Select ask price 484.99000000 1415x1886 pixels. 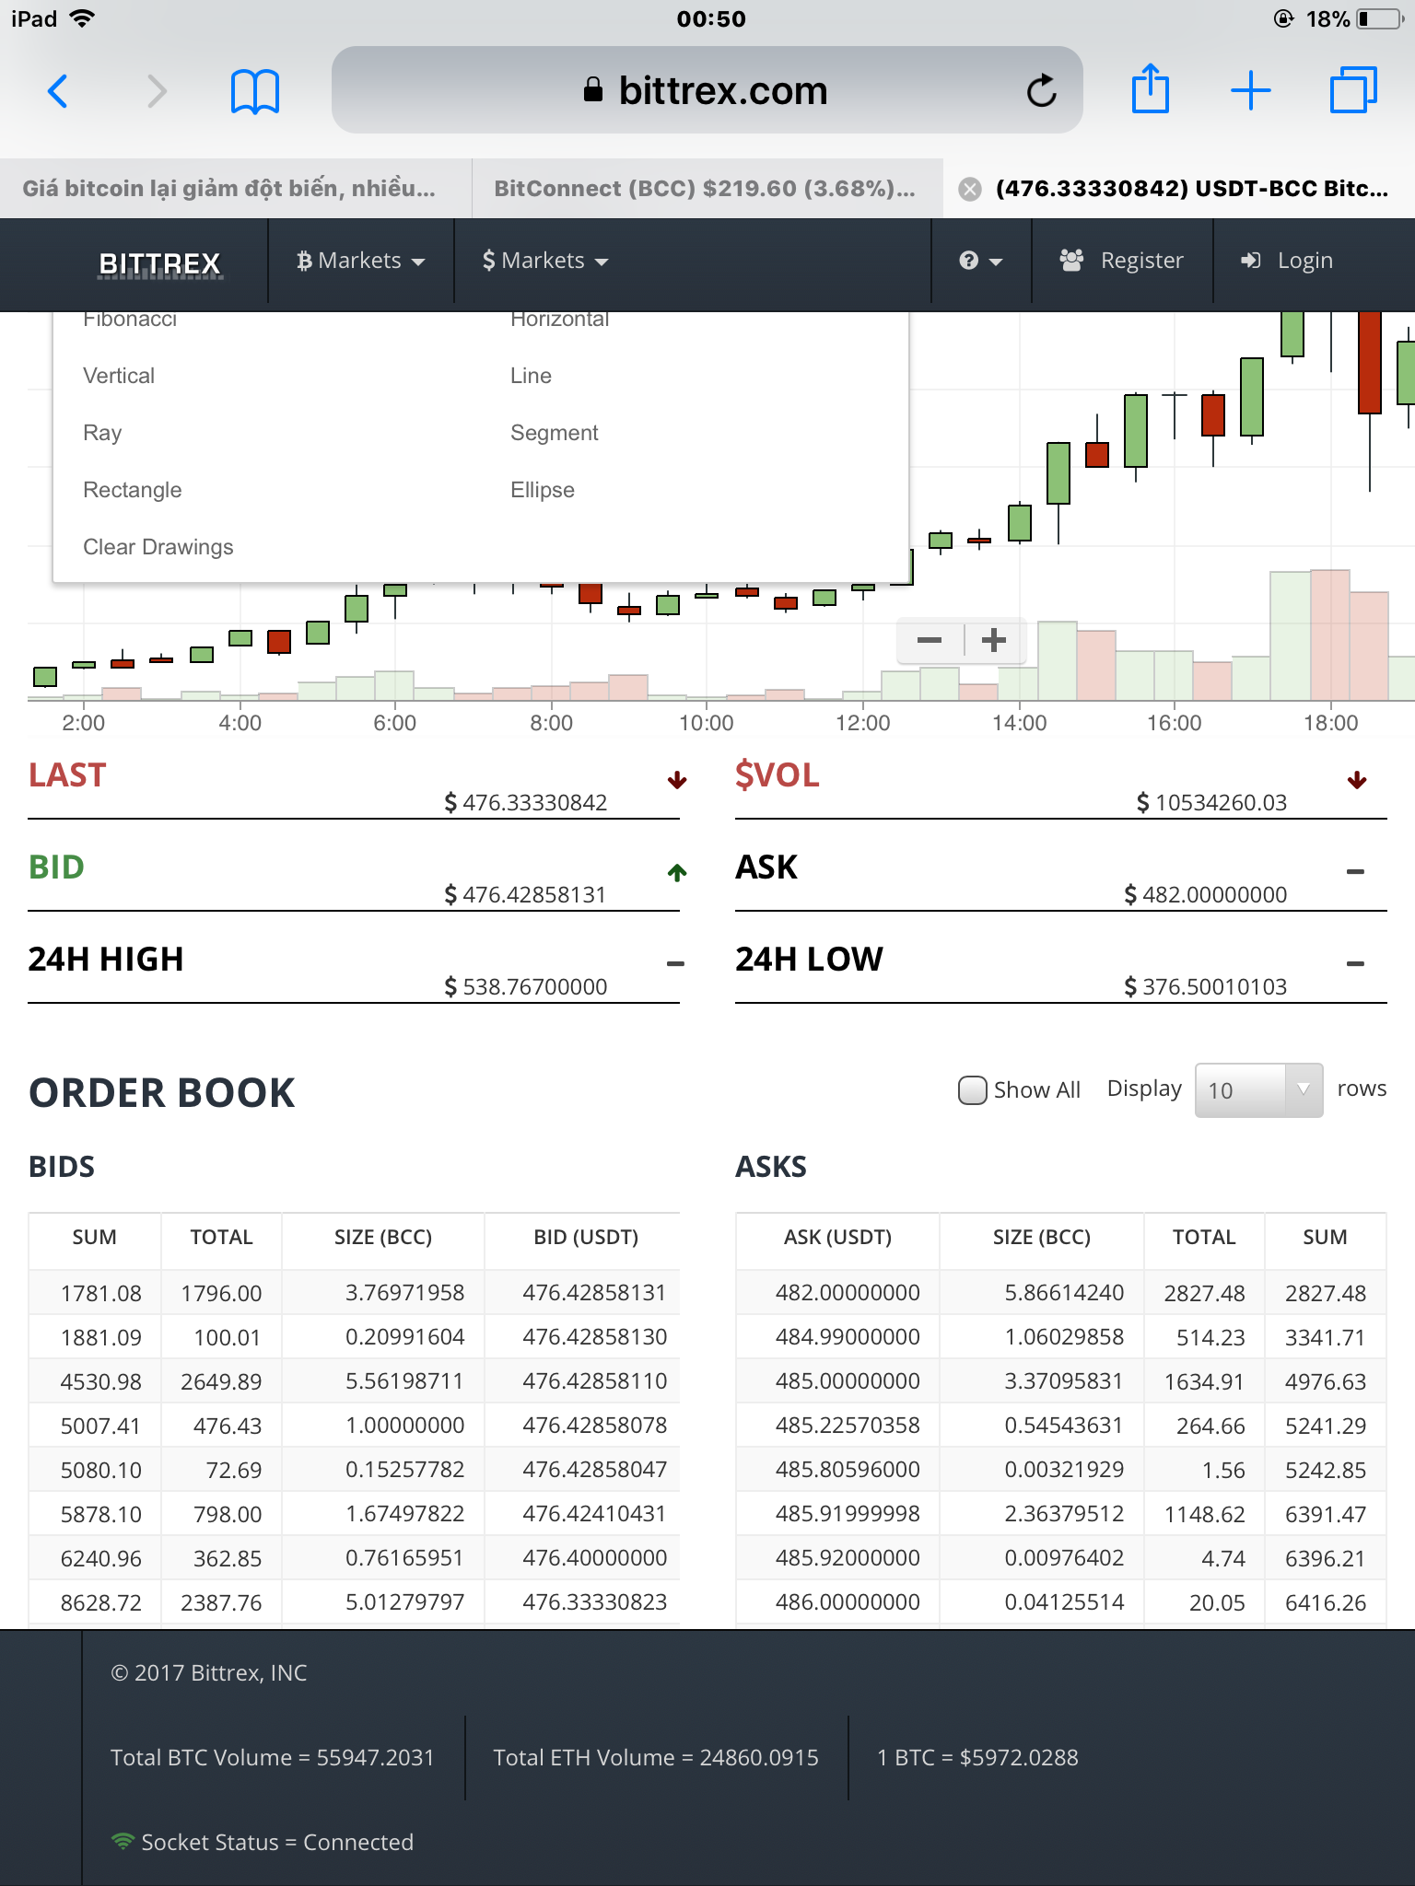pos(848,1337)
